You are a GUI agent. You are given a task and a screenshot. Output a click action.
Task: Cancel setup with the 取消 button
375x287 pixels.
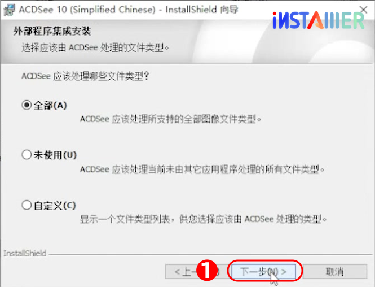click(x=334, y=271)
